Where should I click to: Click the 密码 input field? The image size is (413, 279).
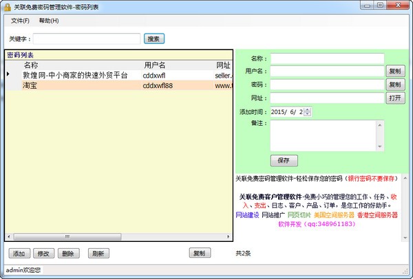coord(327,85)
